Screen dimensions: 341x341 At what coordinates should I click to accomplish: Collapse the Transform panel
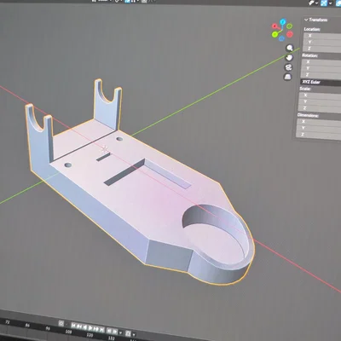point(306,20)
